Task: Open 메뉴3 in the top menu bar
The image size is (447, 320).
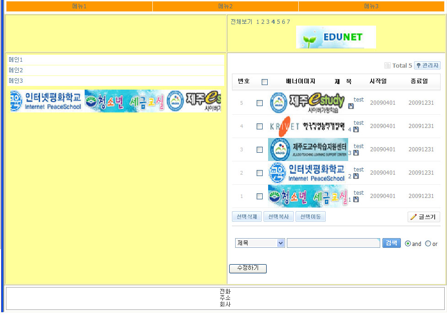Action: [371, 6]
